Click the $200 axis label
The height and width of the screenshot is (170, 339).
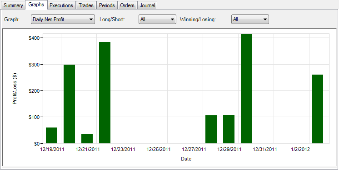(35, 91)
